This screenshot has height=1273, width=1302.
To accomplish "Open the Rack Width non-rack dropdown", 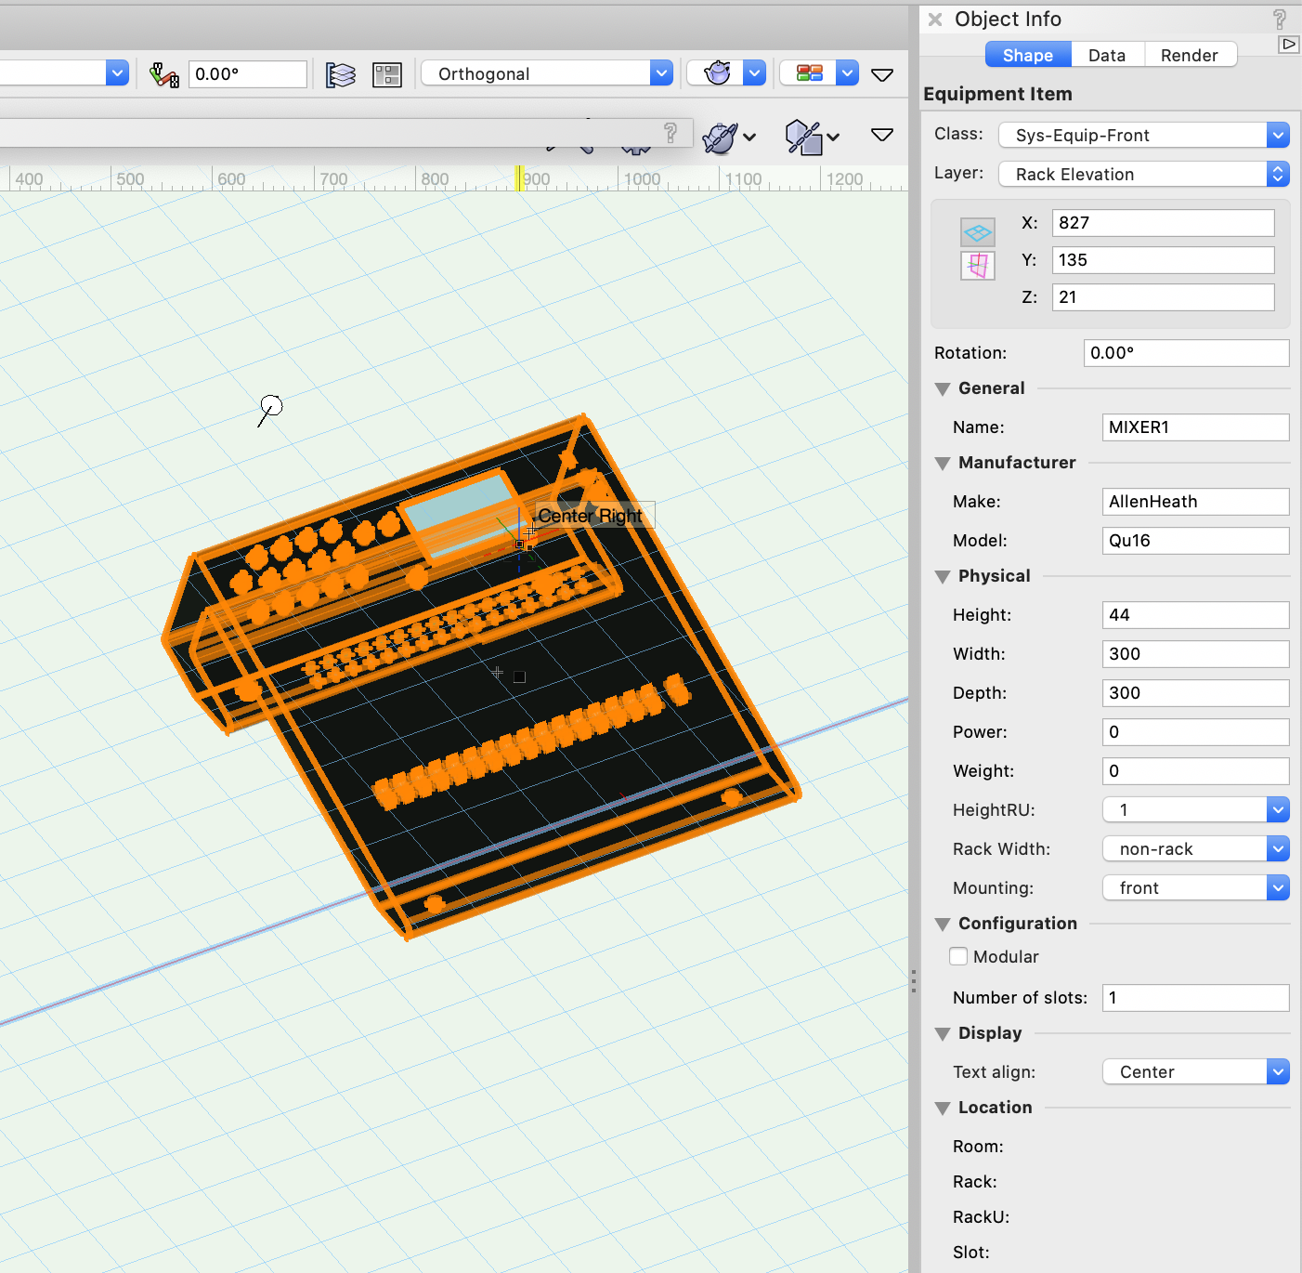I will coord(1195,848).
